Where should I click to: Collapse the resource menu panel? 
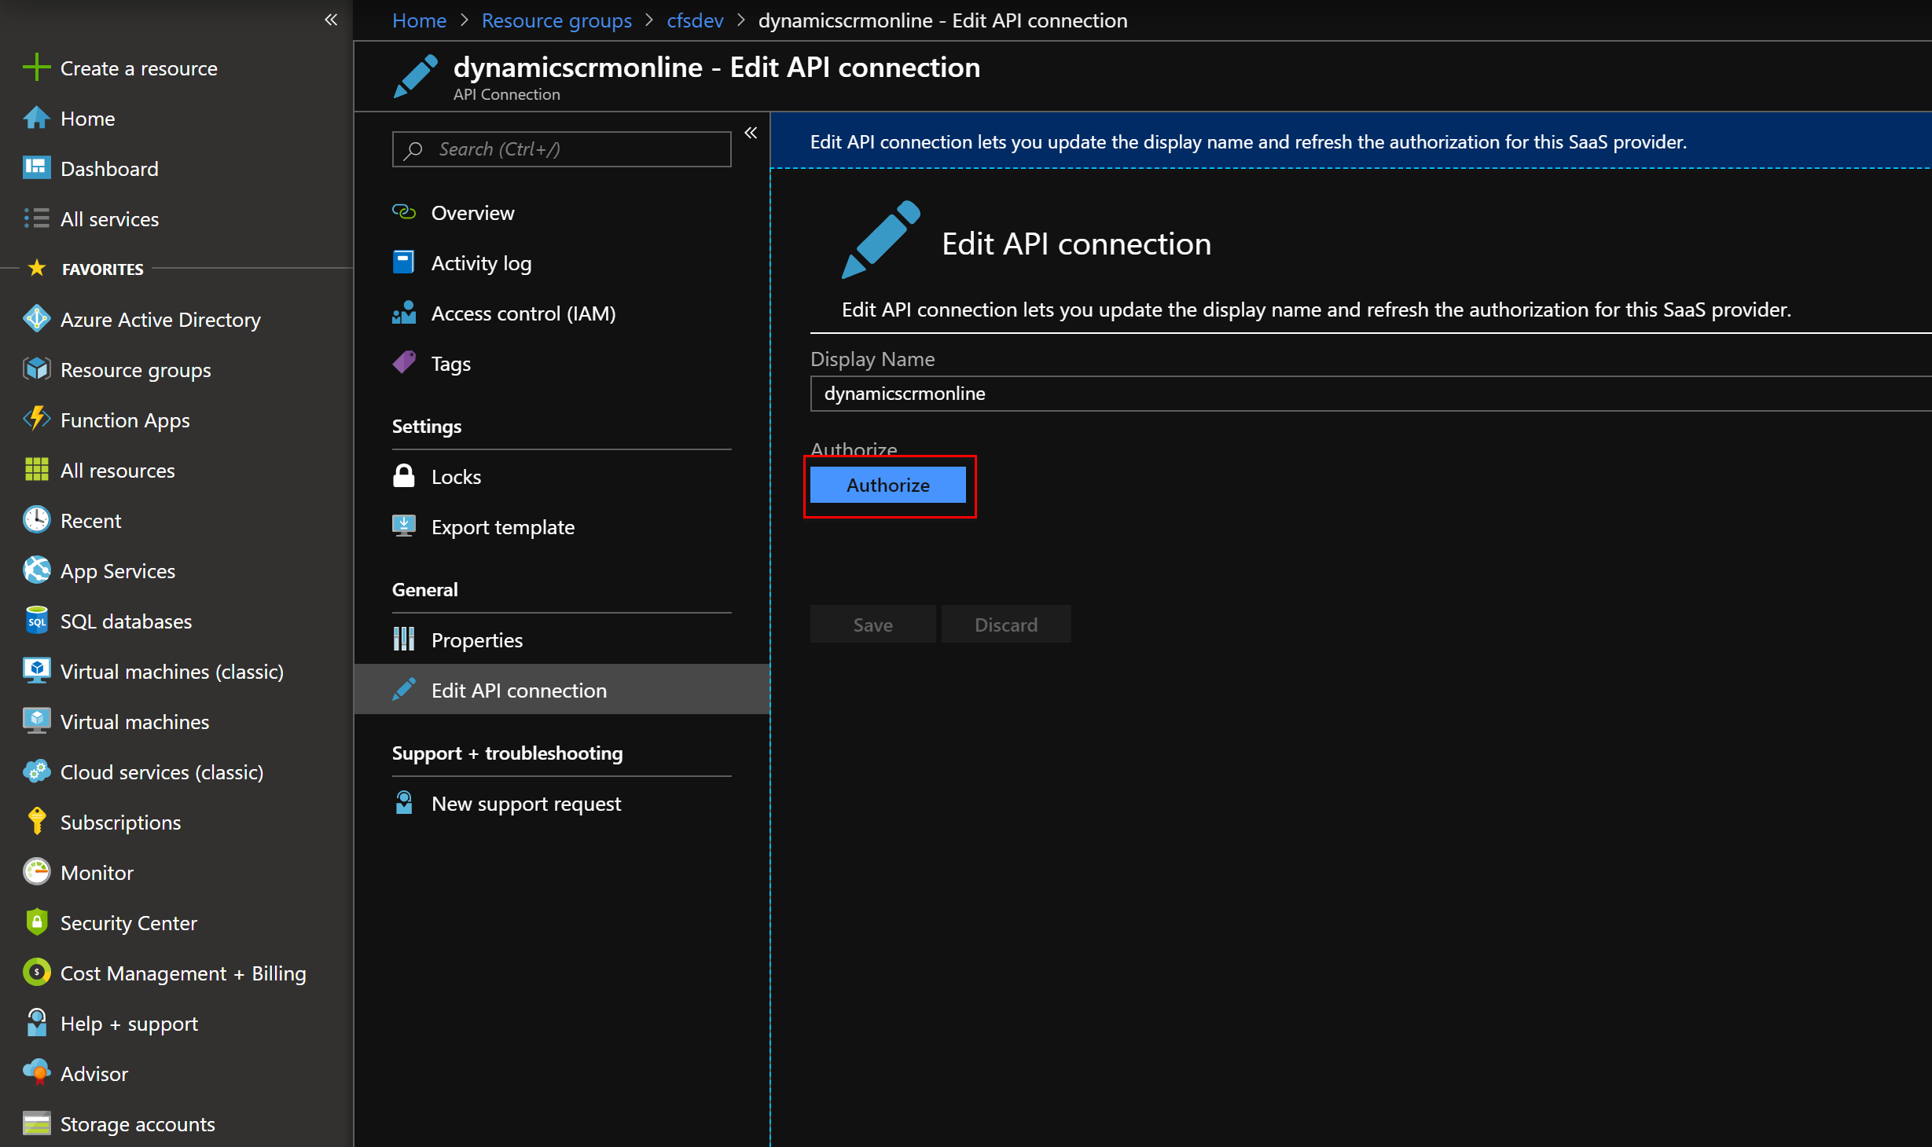751,133
